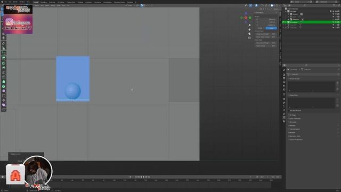This screenshot has height=192, width=341.
Task: Expand the Normals panel
Action: point(292,126)
